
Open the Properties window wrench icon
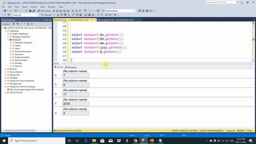143,11
